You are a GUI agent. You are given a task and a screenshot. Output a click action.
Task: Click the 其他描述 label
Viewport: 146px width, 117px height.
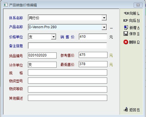click(16, 98)
